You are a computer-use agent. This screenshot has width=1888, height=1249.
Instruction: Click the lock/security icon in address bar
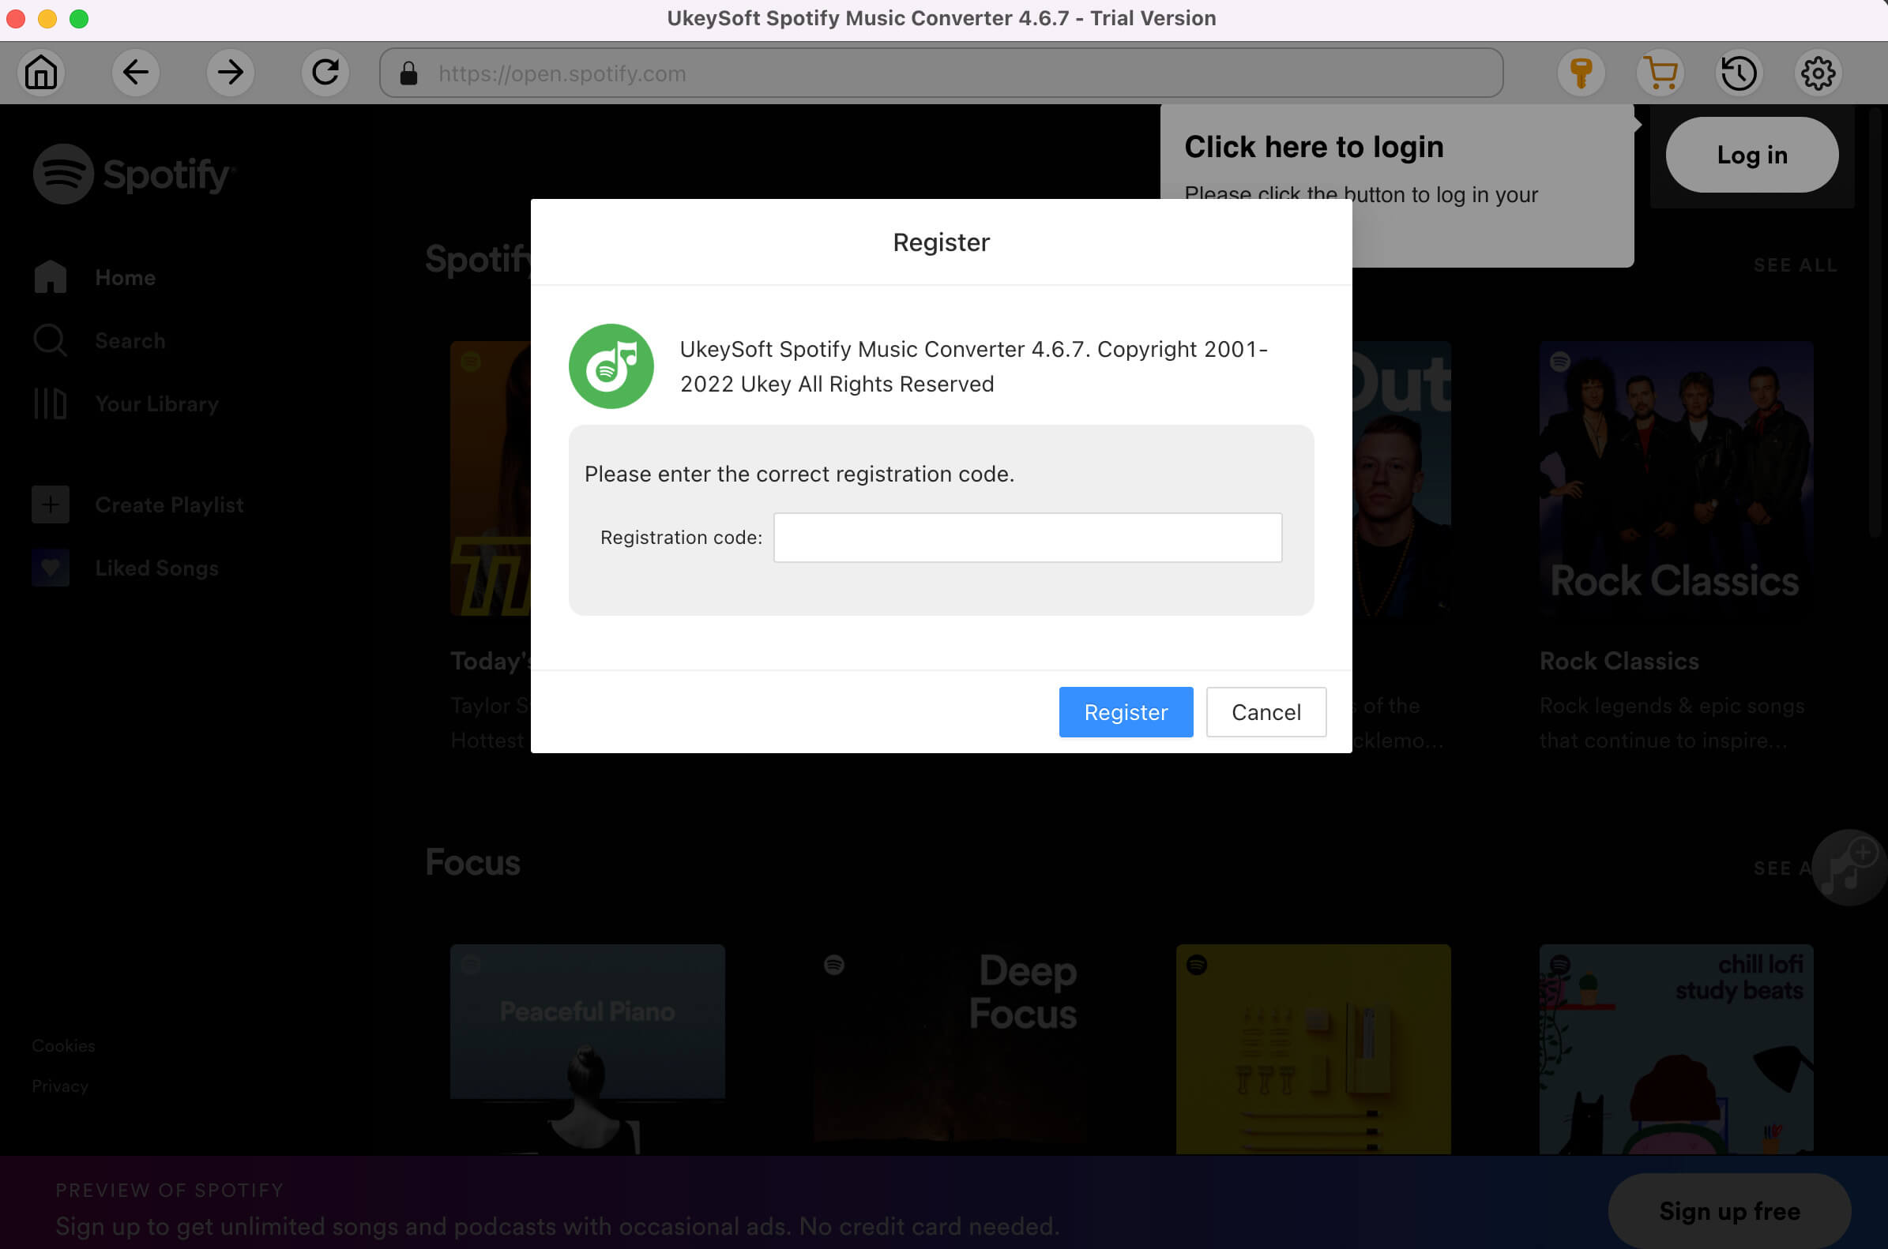[412, 73]
